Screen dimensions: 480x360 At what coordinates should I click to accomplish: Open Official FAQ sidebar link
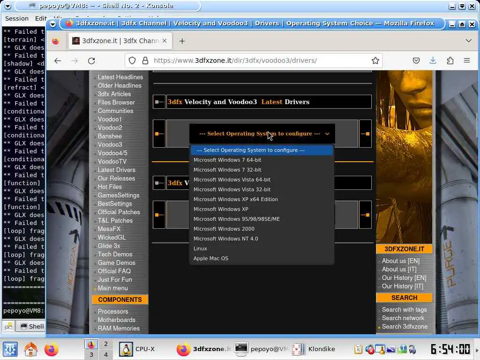point(114,271)
